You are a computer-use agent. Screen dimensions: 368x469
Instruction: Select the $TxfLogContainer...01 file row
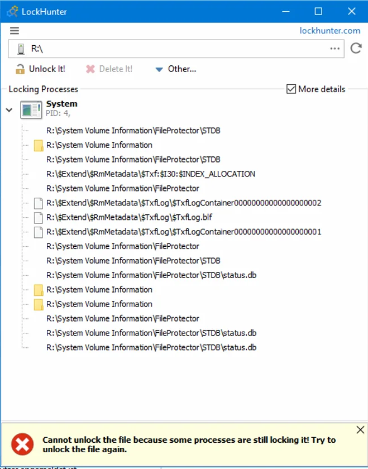tap(184, 232)
